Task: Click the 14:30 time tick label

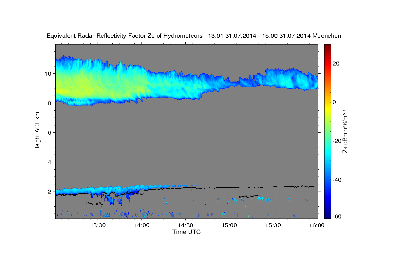Action: click(x=185, y=225)
